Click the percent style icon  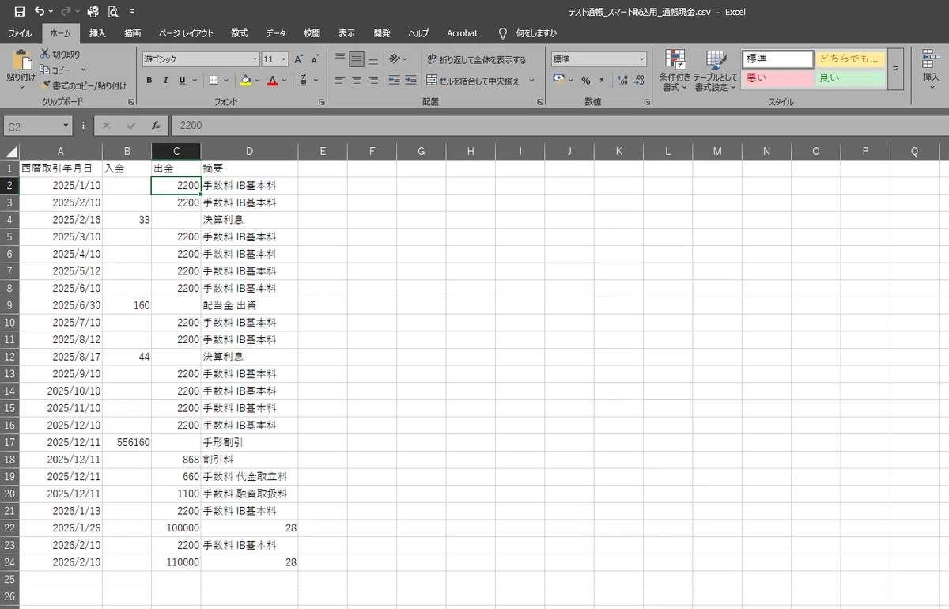586,80
